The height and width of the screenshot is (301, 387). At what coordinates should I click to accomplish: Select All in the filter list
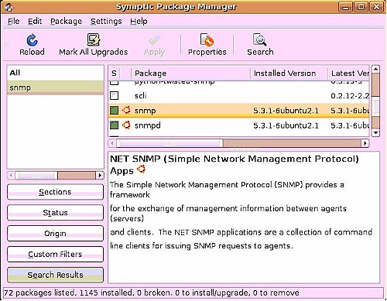pos(55,73)
